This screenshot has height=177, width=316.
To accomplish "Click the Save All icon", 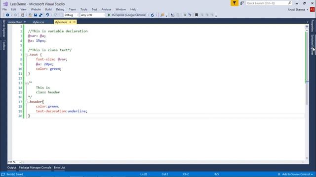I will point(40,15).
